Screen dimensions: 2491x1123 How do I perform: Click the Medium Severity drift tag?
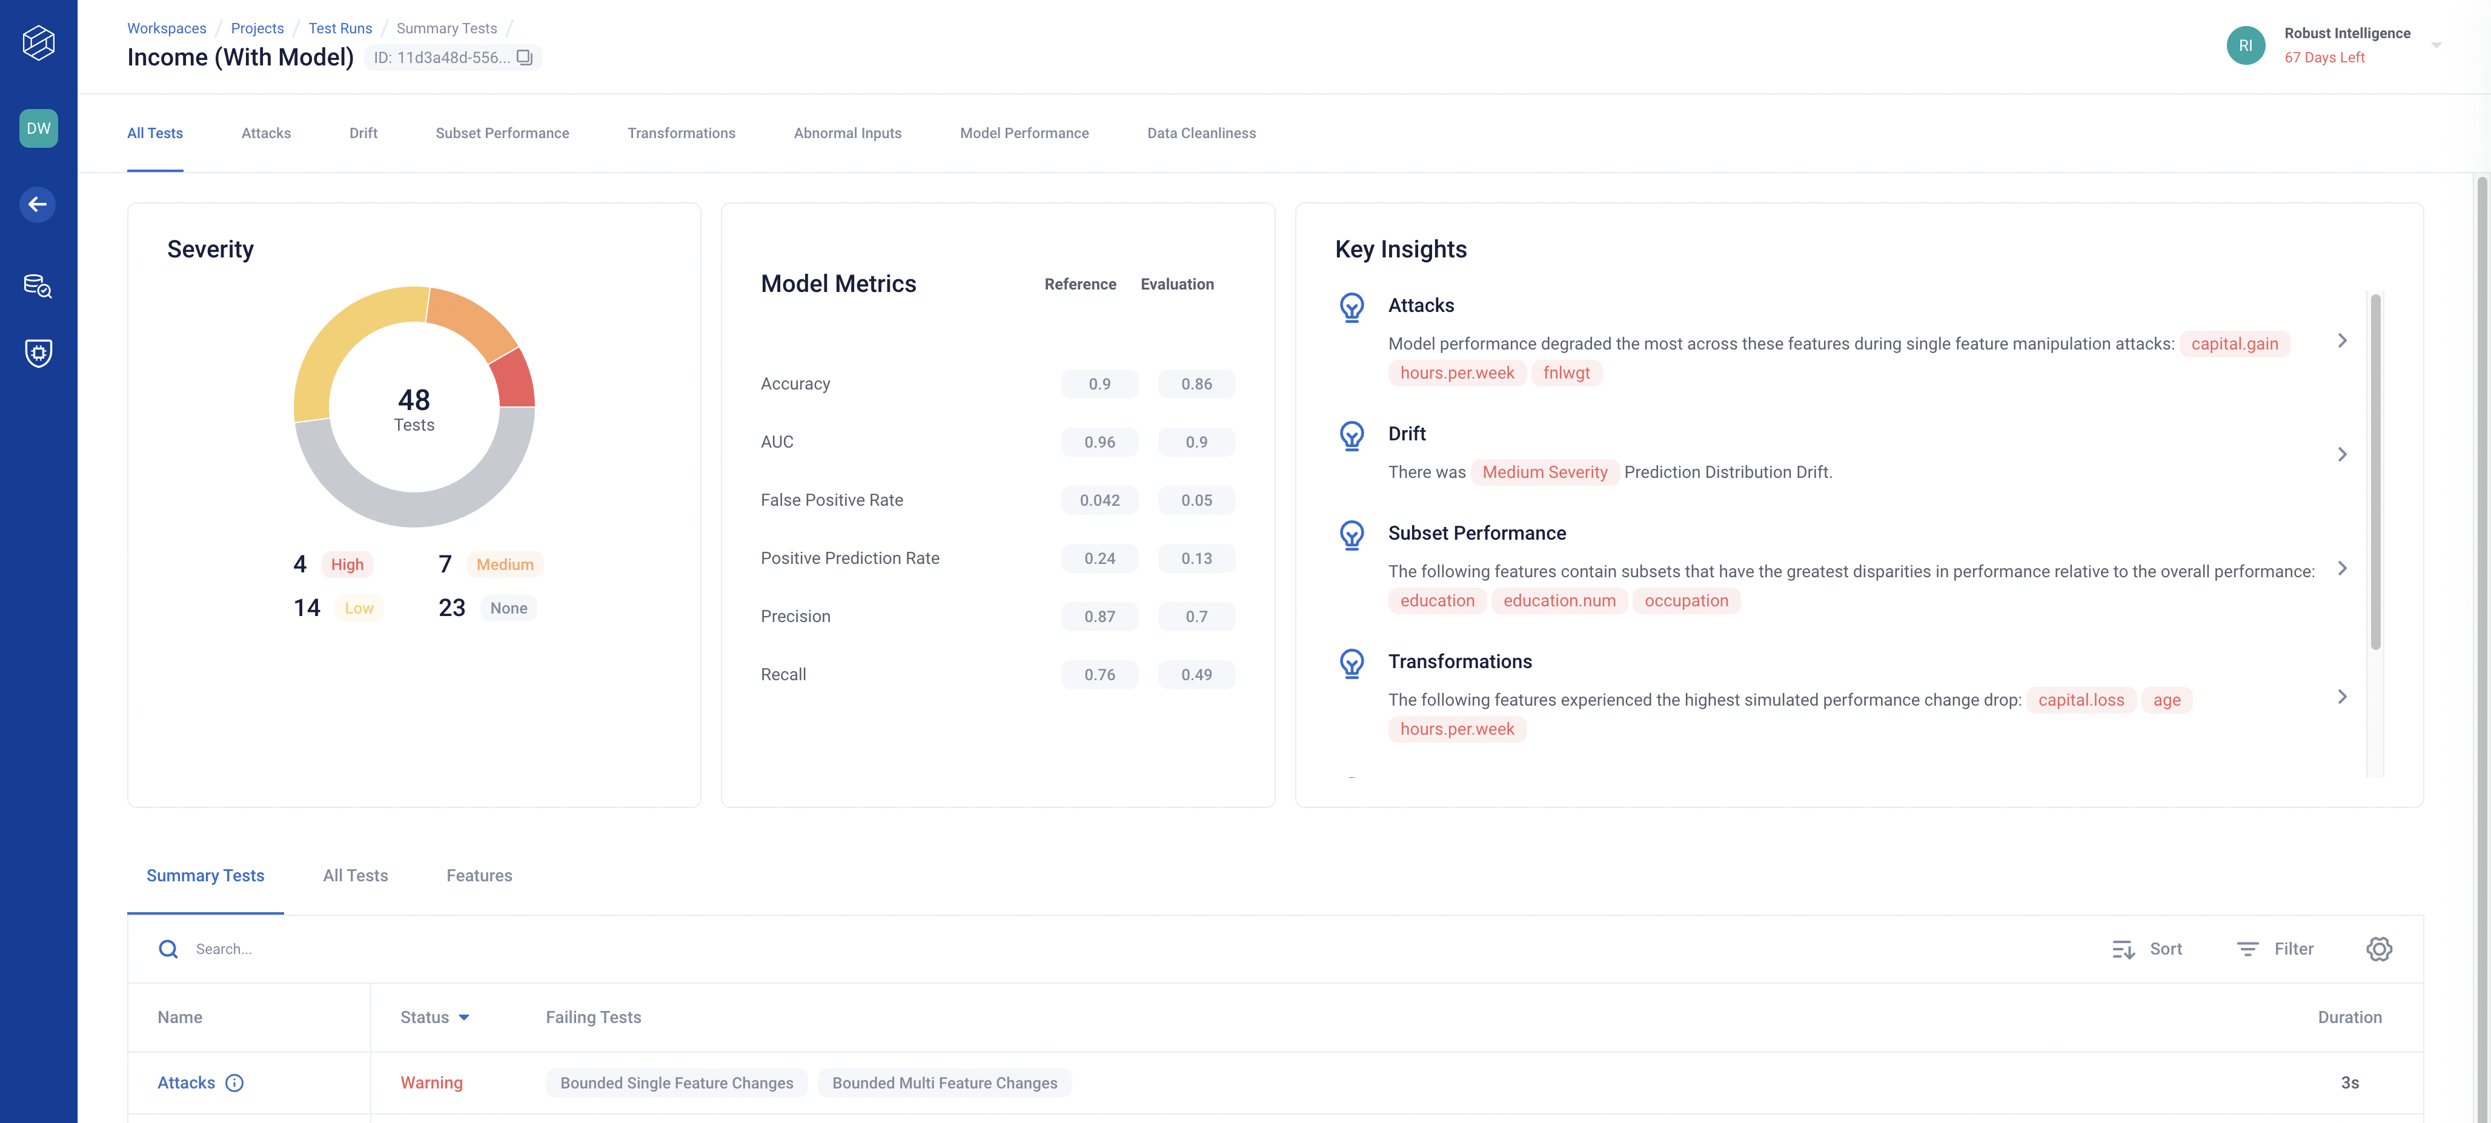(x=1544, y=472)
